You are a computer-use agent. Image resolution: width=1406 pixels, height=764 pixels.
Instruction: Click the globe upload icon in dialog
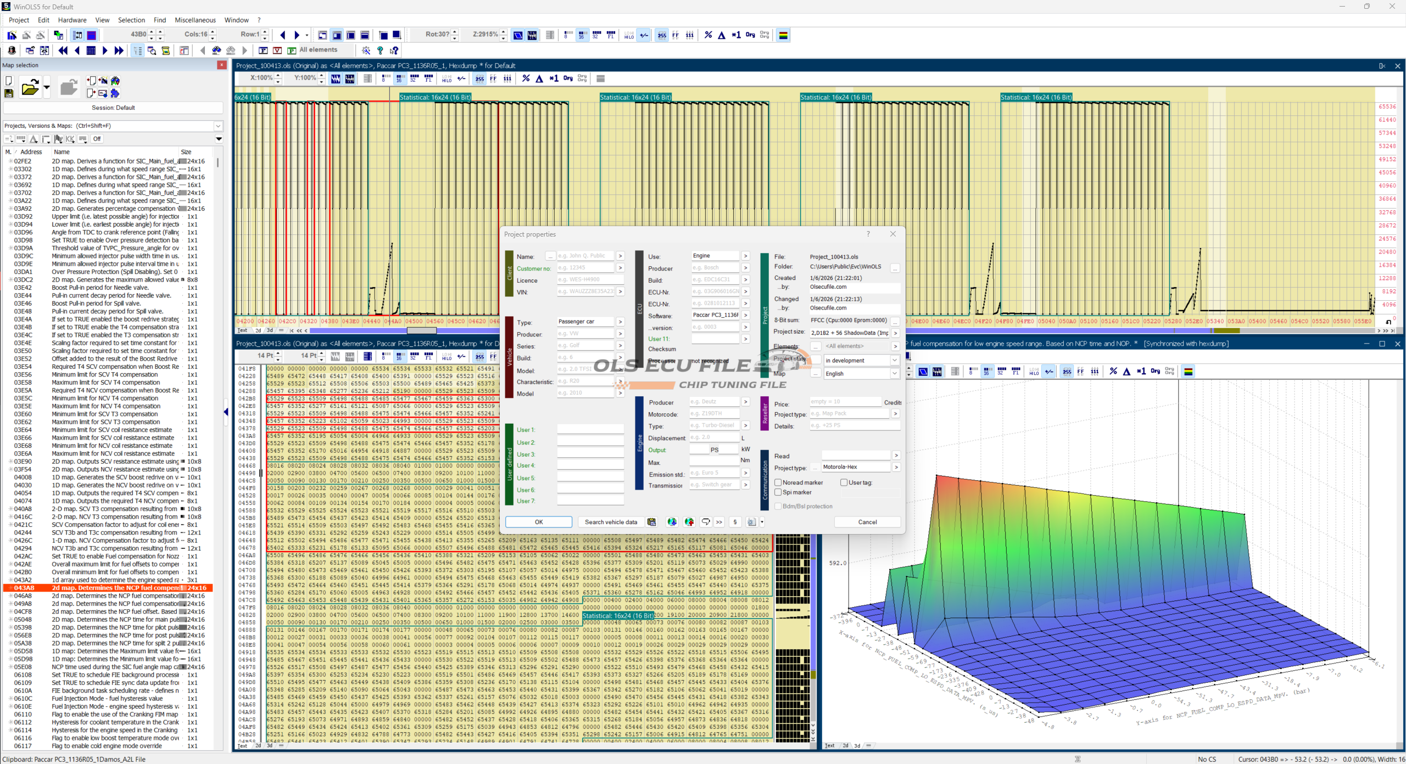689,522
